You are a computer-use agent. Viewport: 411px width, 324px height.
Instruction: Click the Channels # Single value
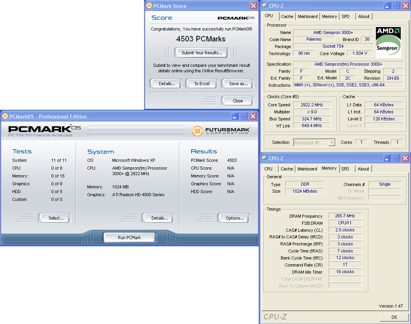coord(385,184)
